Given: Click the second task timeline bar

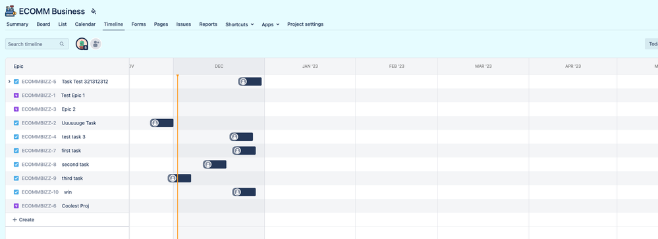Looking at the screenshot, I should (215, 165).
